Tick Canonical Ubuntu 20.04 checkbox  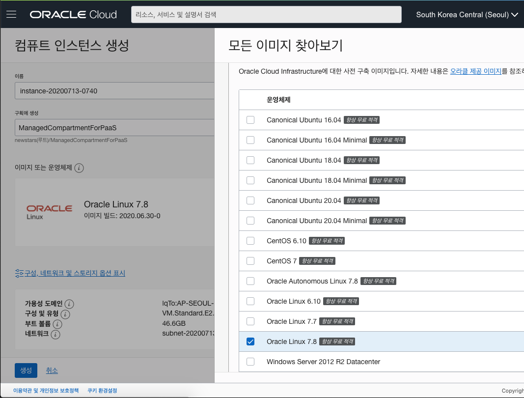[250, 200]
